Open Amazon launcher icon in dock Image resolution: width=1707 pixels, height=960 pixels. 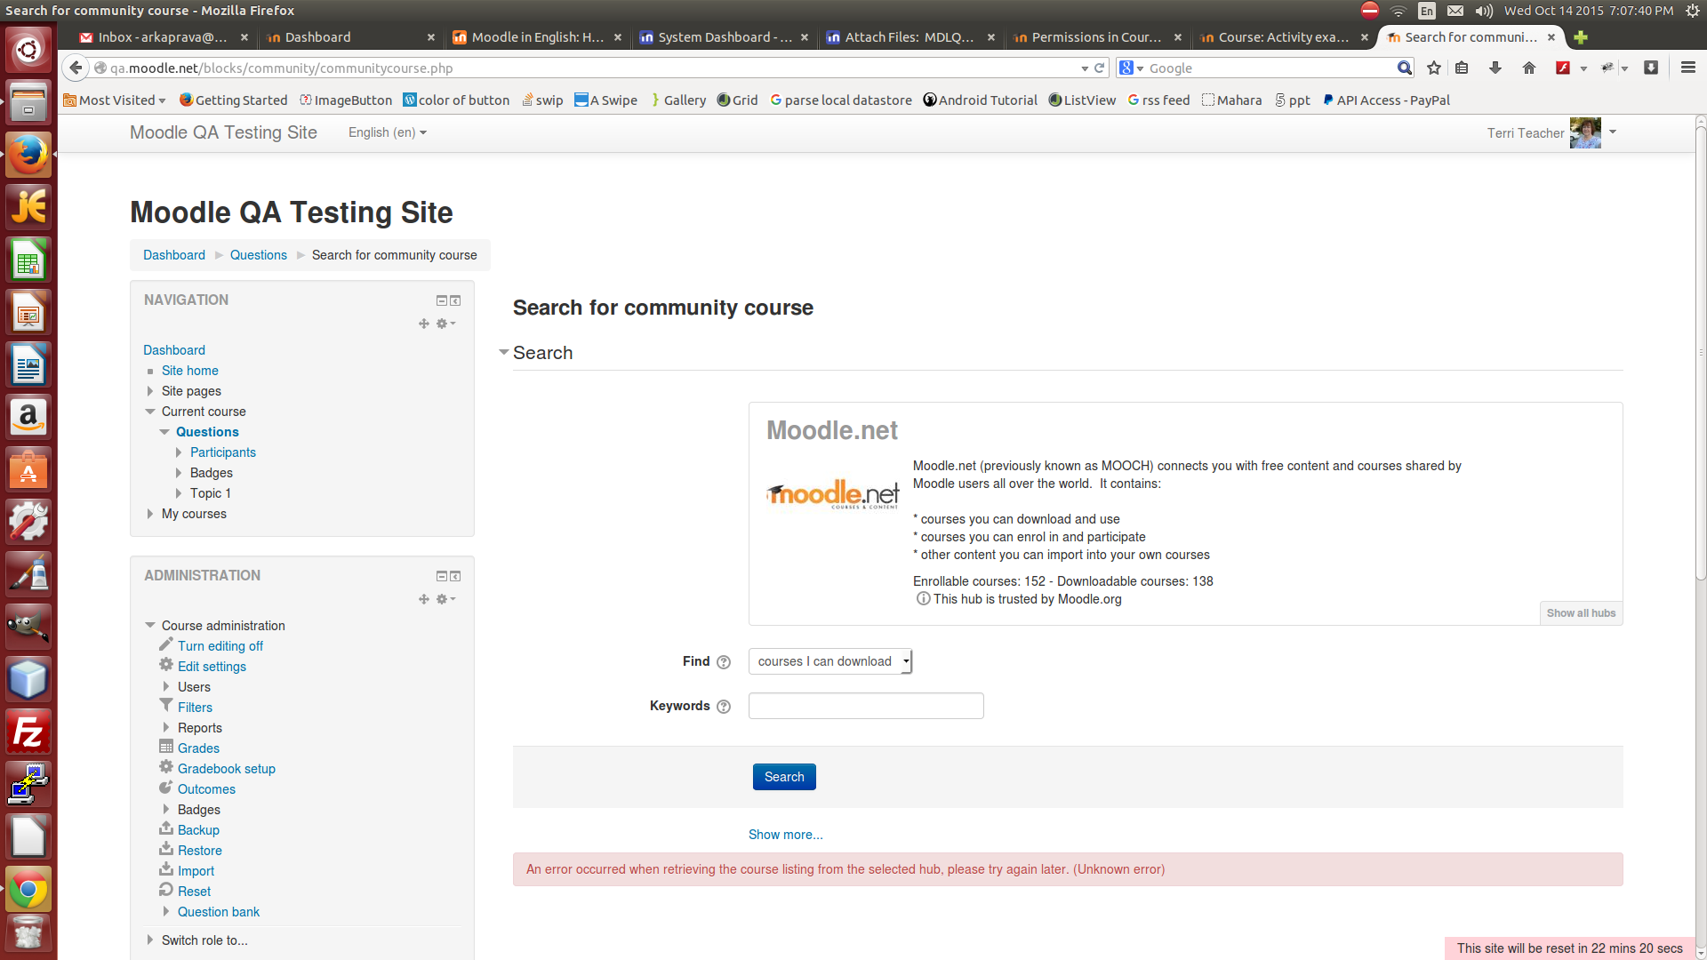click(28, 417)
